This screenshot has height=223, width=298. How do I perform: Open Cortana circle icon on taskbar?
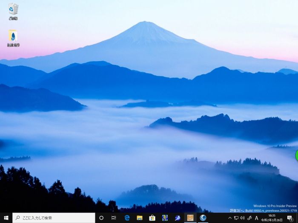[x=101, y=218]
